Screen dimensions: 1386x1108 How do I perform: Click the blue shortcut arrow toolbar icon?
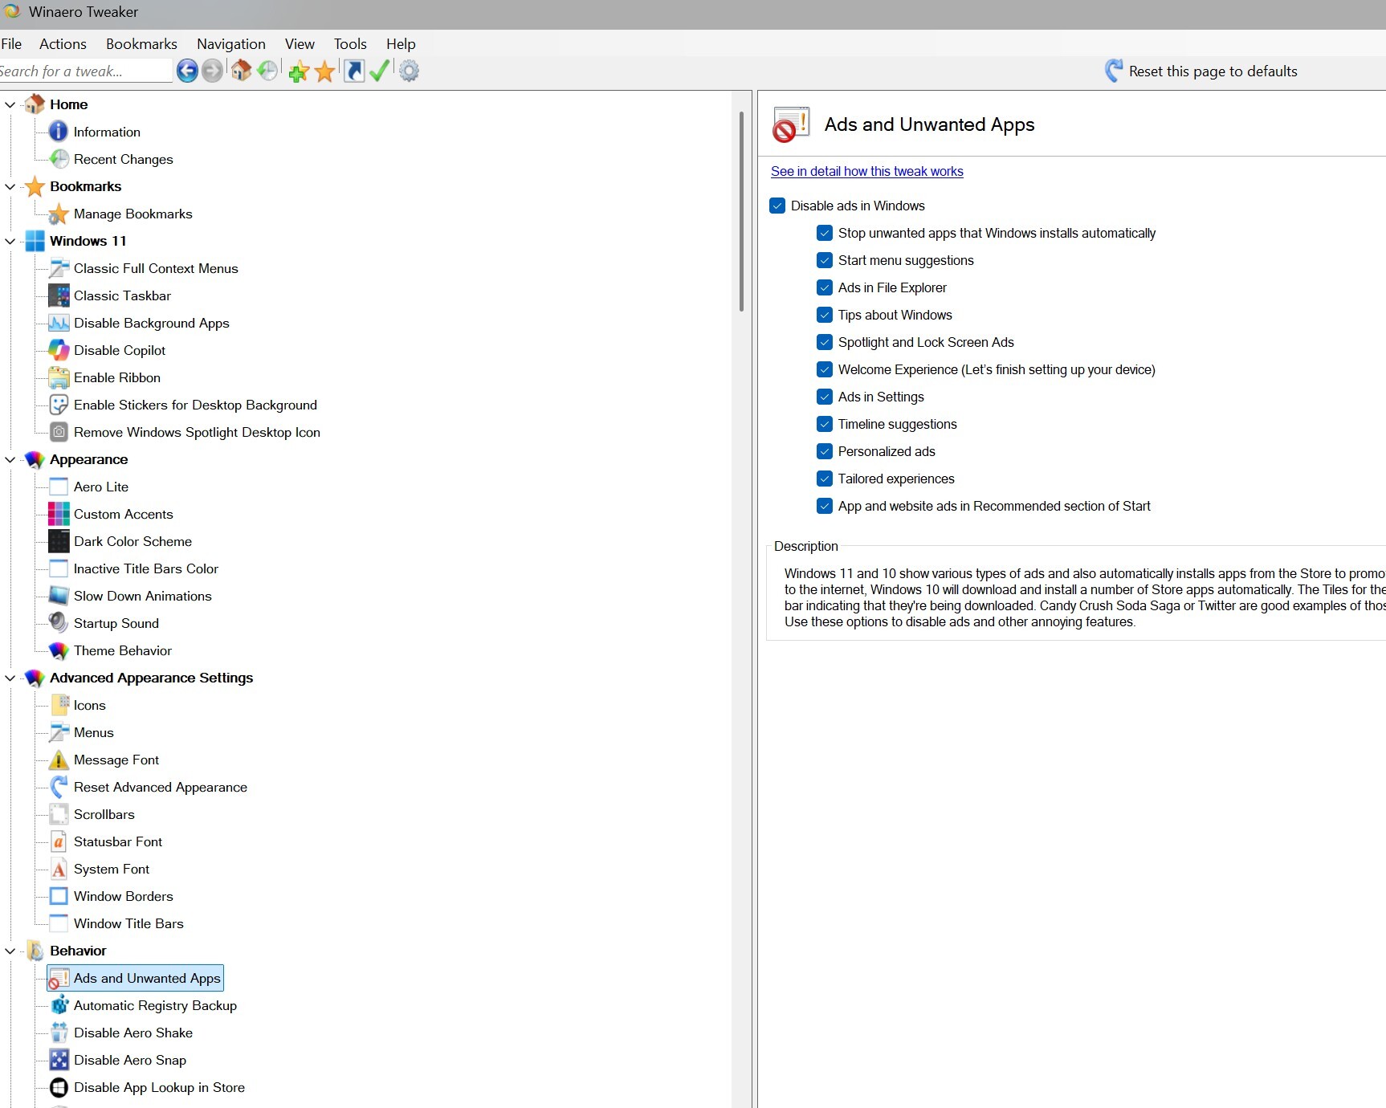point(353,71)
